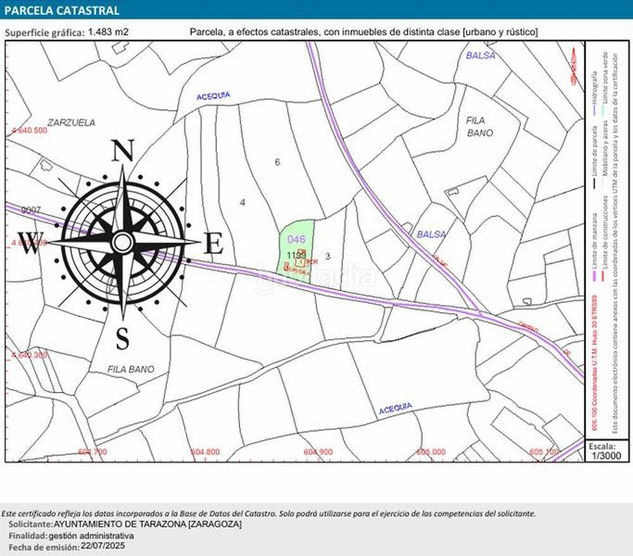The width and height of the screenshot is (633, 556).
Task: Click the center of the compass rose
Action: [122, 243]
